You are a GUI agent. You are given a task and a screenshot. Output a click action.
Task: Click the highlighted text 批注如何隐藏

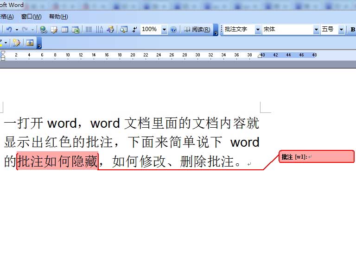point(57,161)
